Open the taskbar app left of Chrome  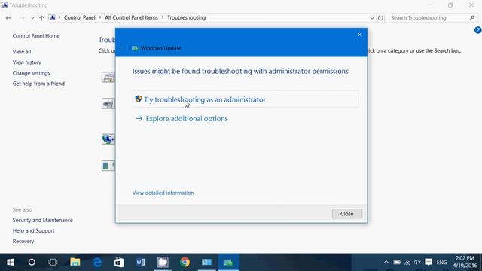pyautogui.click(x=163, y=263)
